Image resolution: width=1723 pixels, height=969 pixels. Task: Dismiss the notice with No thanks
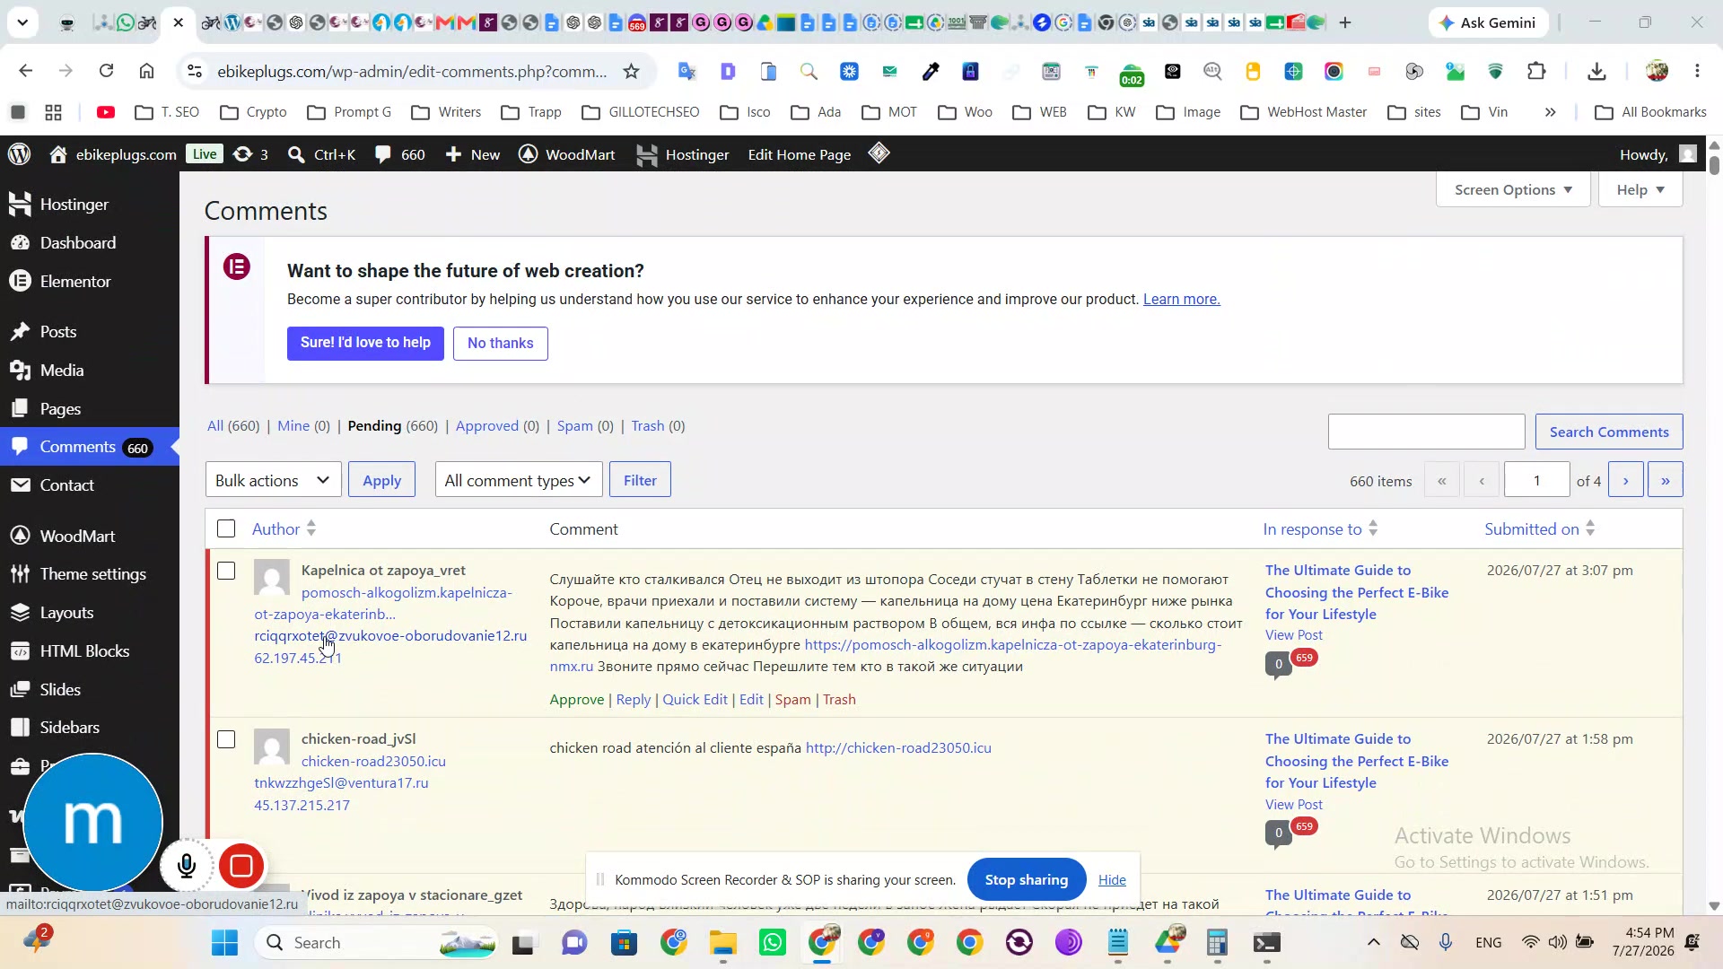coord(500,344)
